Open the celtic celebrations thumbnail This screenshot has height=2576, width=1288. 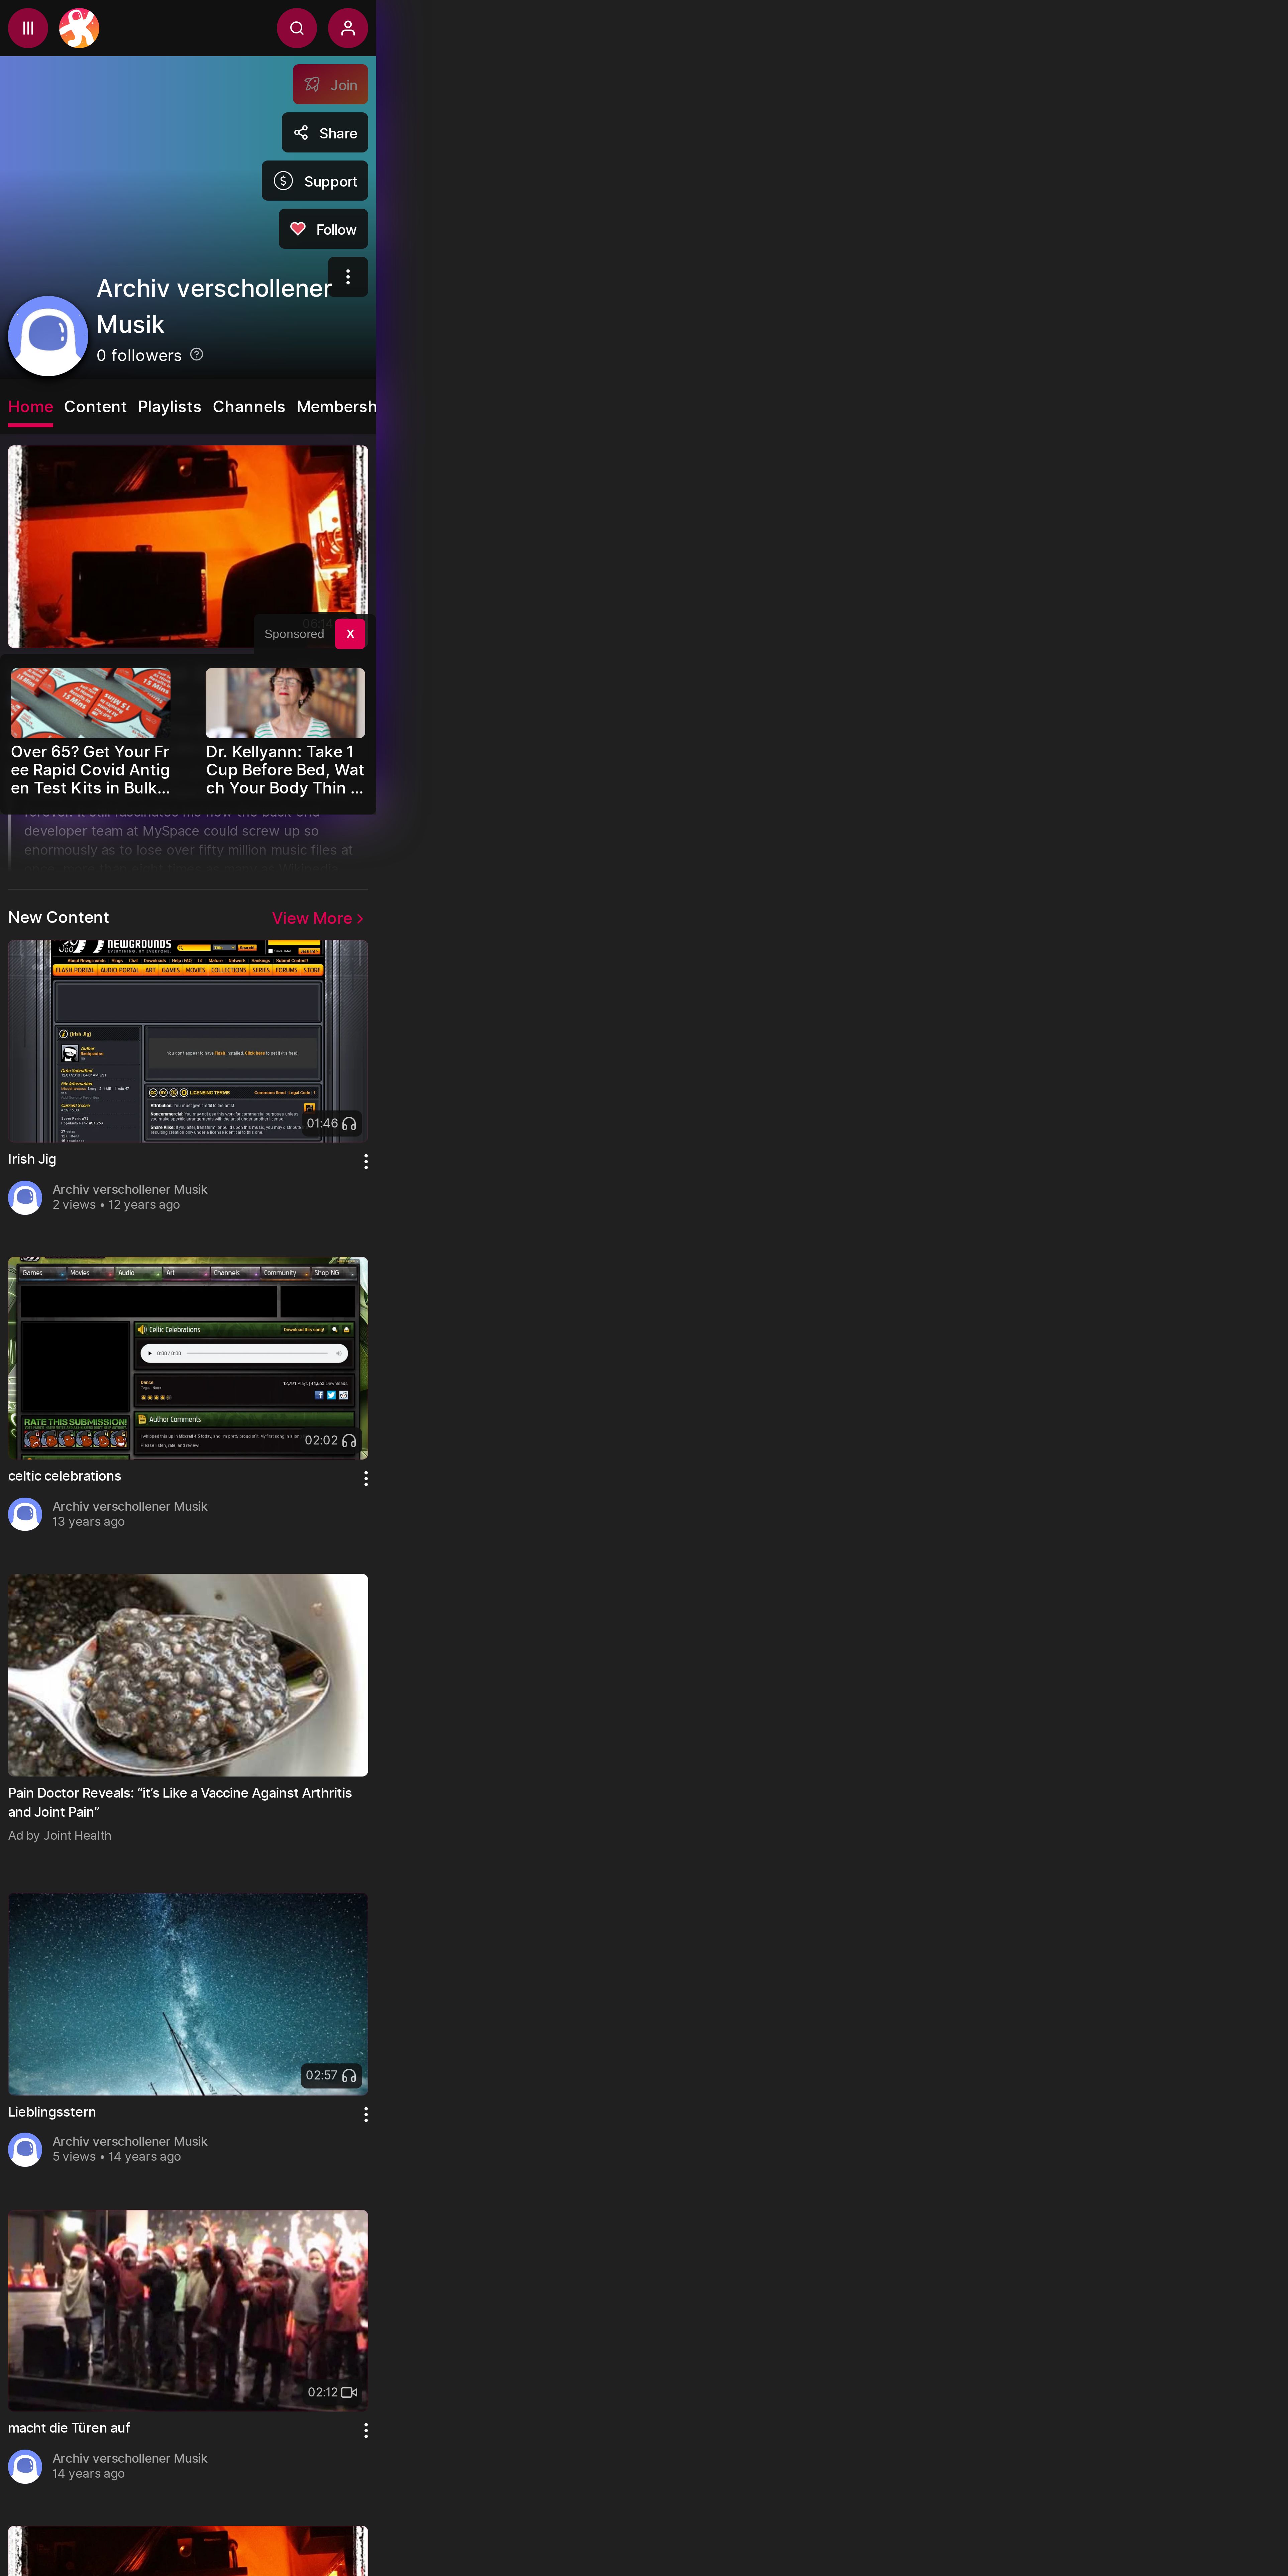pyautogui.click(x=188, y=1358)
